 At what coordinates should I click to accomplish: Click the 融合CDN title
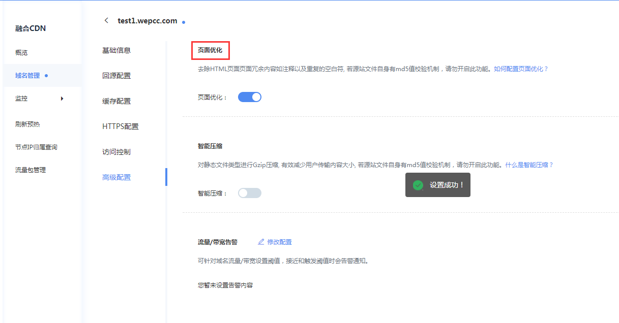[31, 28]
